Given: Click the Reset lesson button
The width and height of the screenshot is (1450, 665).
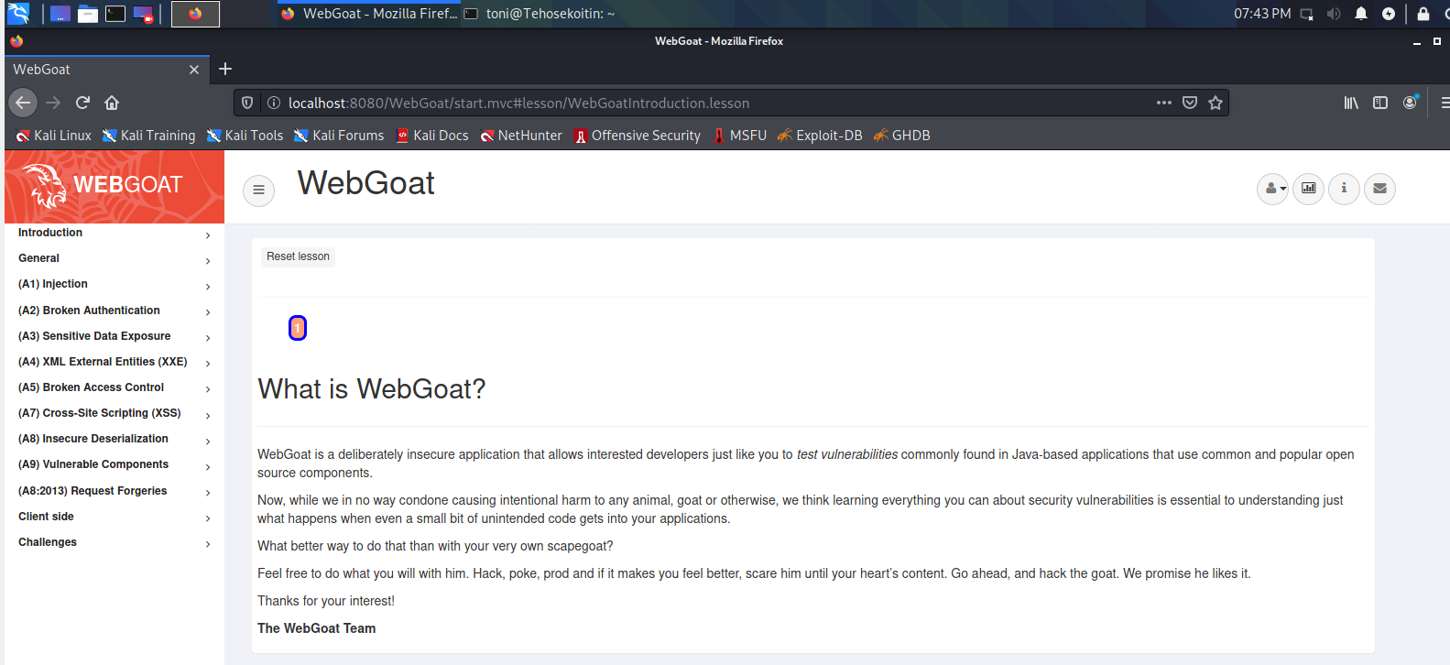Looking at the screenshot, I should click(x=298, y=256).
